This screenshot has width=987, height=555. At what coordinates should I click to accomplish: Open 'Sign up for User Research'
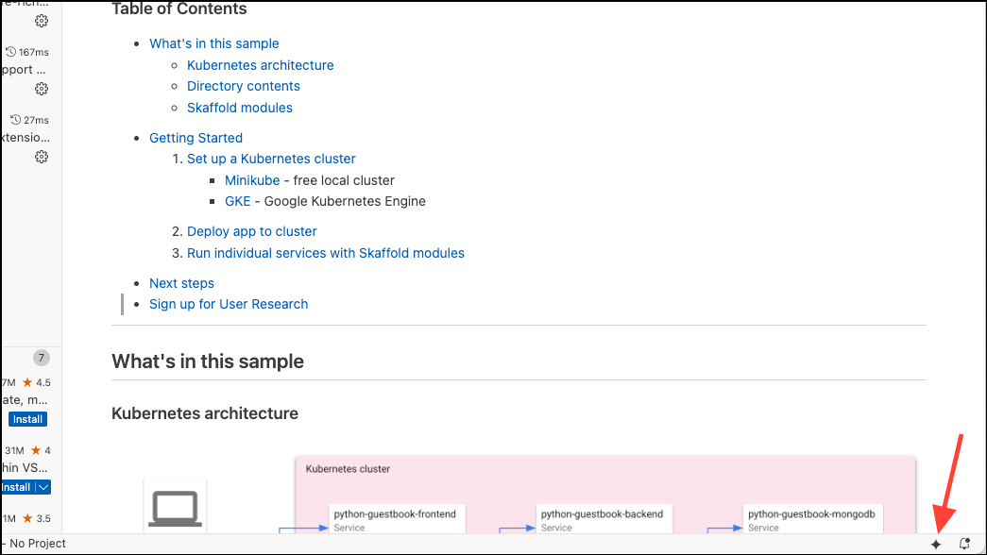229,304
